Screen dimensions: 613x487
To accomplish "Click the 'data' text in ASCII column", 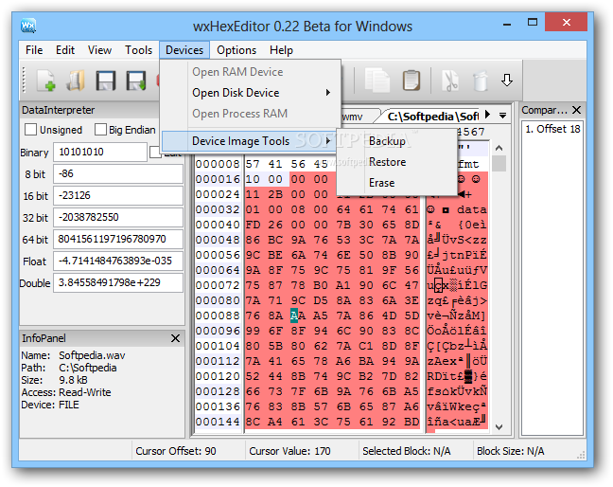I will 472,209.
